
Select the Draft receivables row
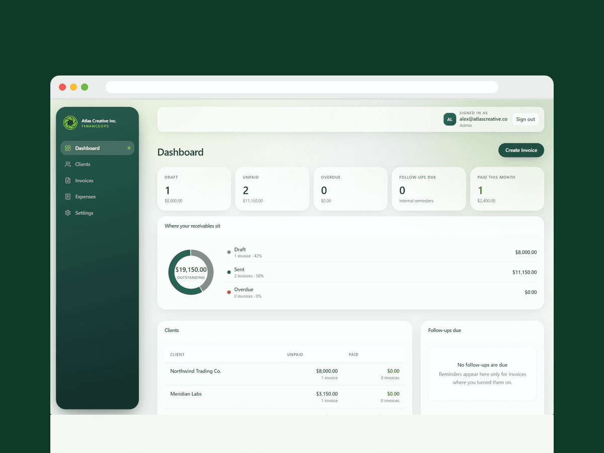(382, 252)
